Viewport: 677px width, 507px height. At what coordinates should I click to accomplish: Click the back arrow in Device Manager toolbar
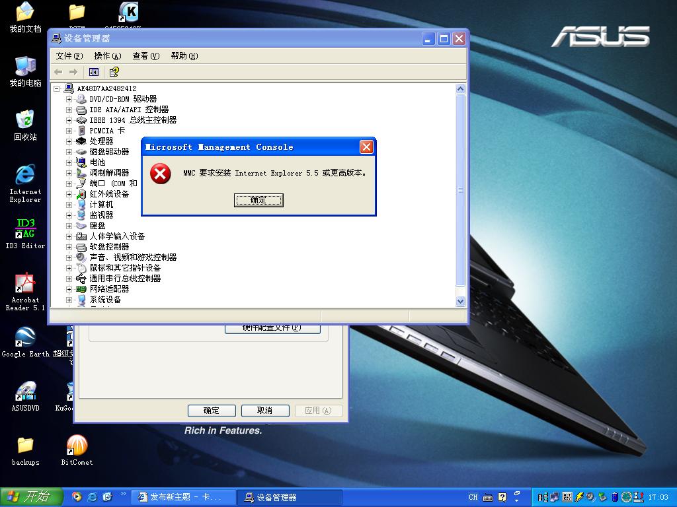[59, 72]
